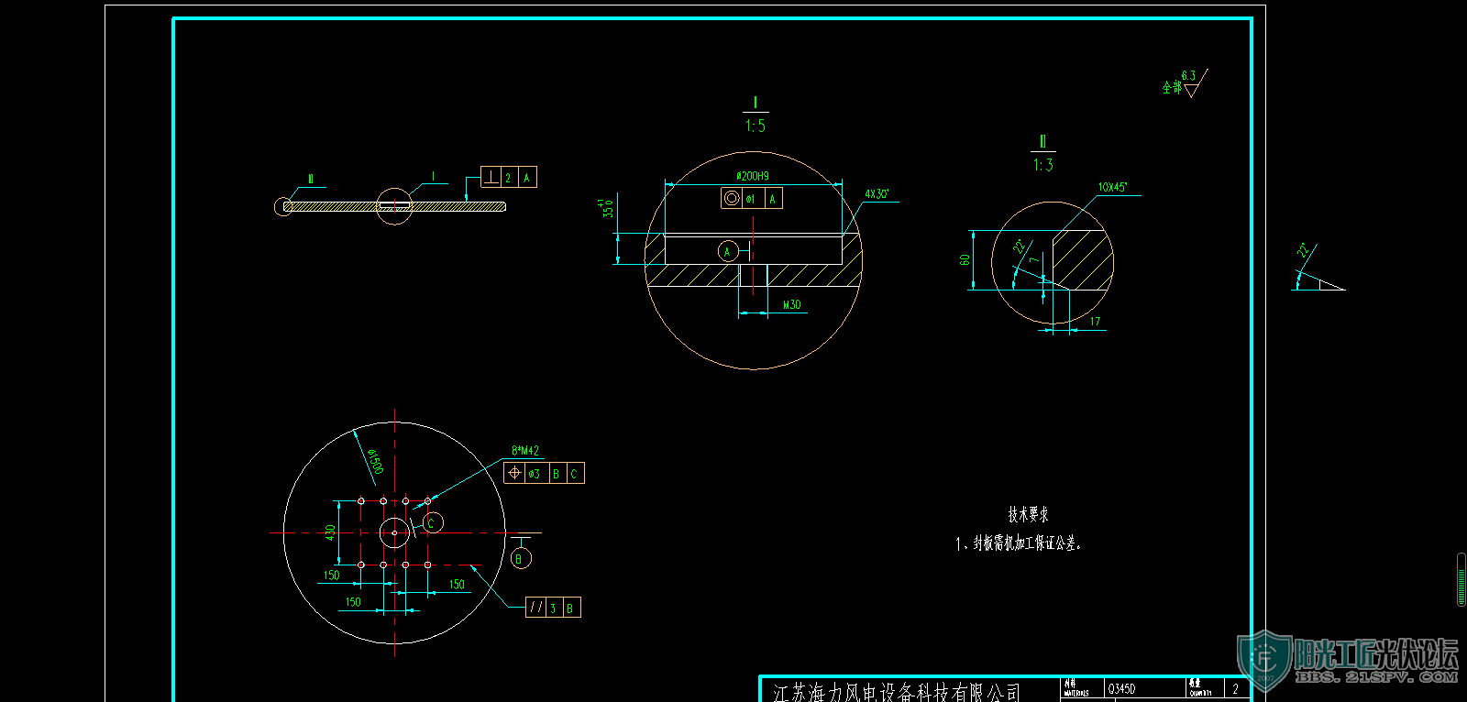This screenshot has height=702, width=1467.
Task: Pick the 60 height dimension text
Action: 965,260
